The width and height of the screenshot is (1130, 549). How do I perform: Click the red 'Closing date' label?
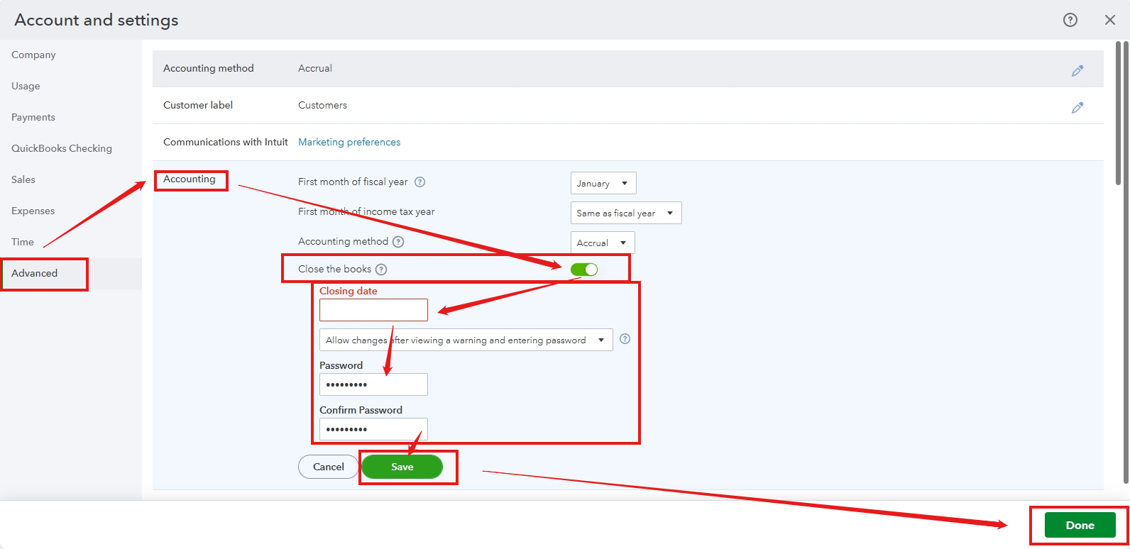pos(349,291)
